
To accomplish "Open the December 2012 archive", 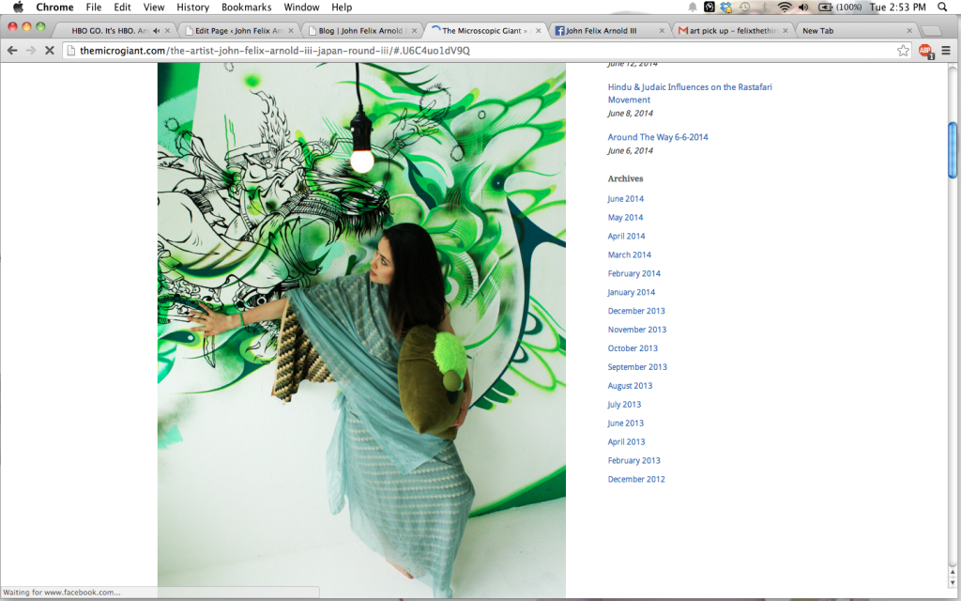I will 636,480.
